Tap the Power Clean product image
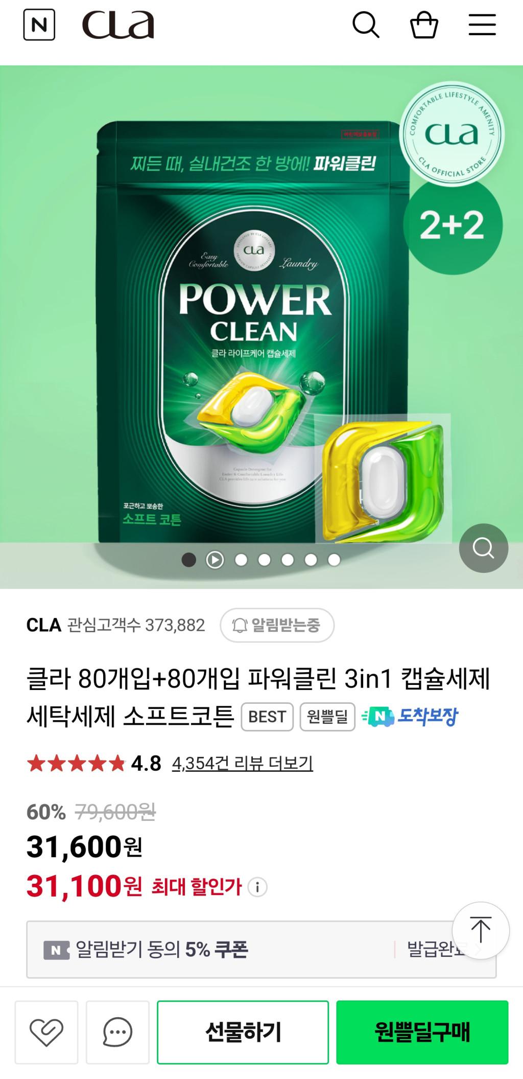The height and width of the screenshot is (1079, 523). tap(261, 327)
